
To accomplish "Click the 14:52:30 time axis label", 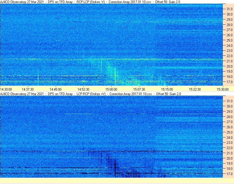I will (83, 90).
